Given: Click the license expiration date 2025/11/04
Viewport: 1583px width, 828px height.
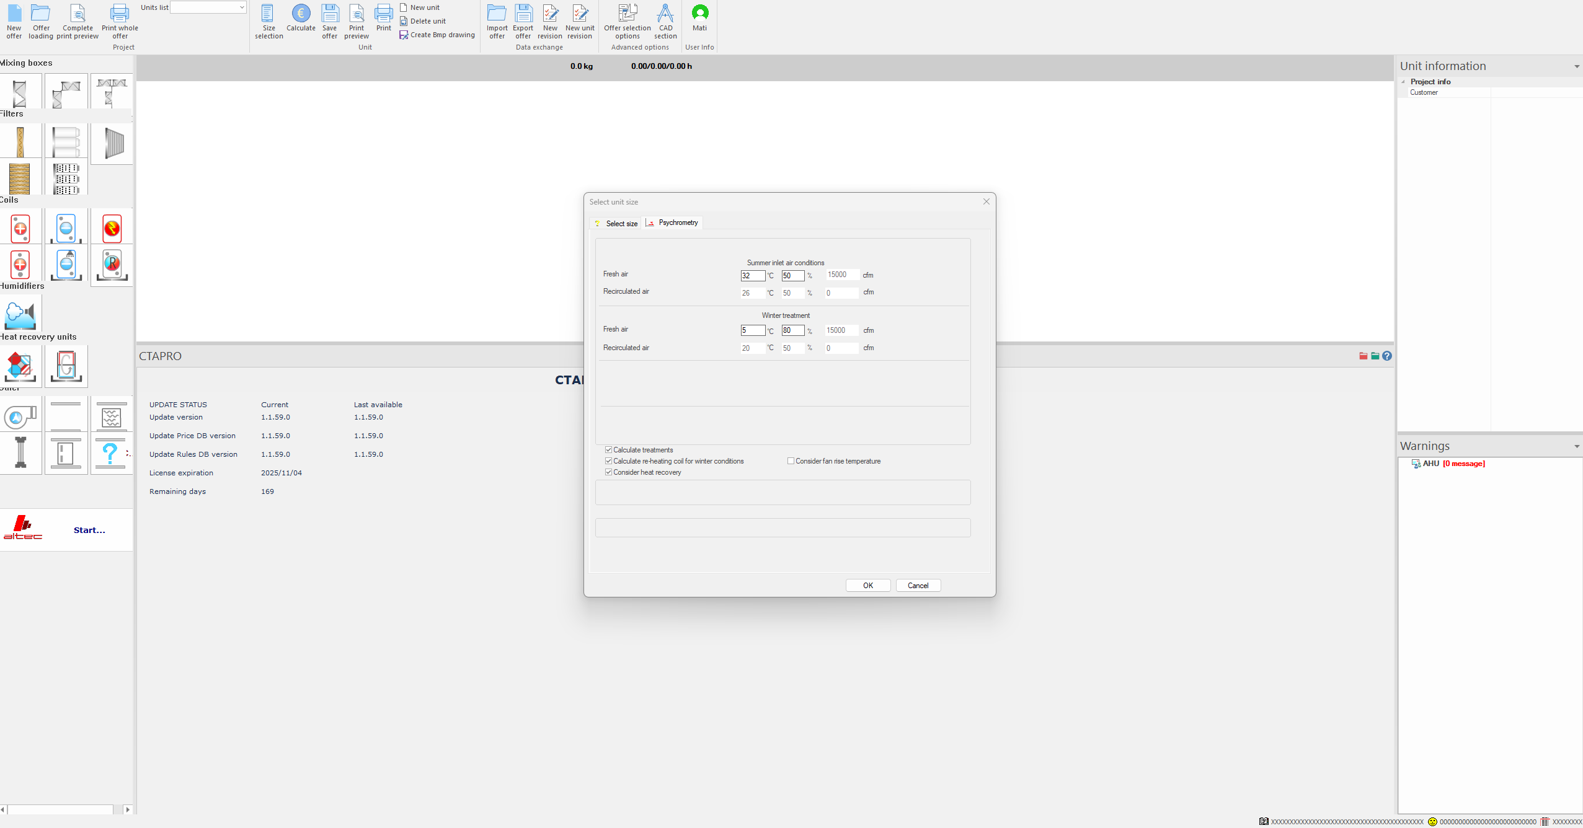Looking at the screenshot, I should [282, 473].
